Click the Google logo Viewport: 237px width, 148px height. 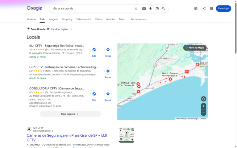tap(34, 8)
